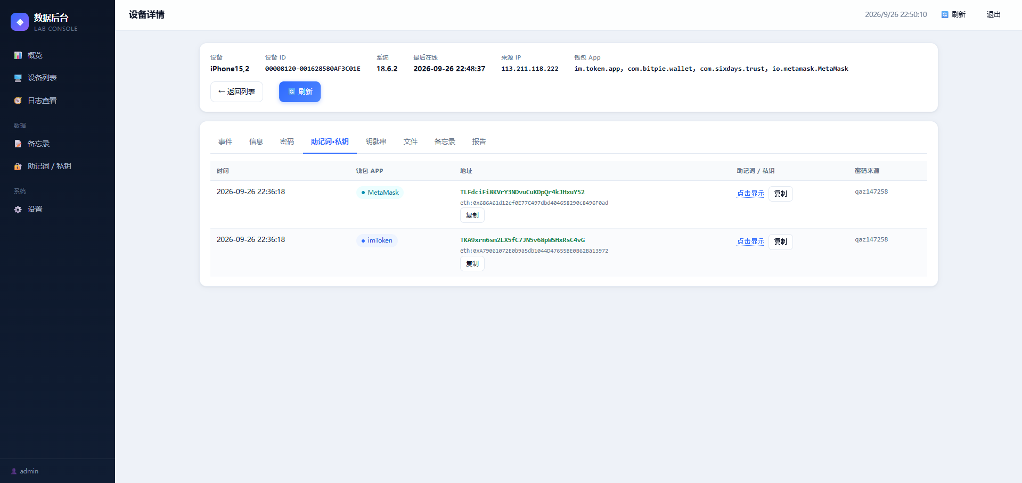Switch to the 文件 tab
This screenshot has height=483, width=1022.
click(411, 141)
